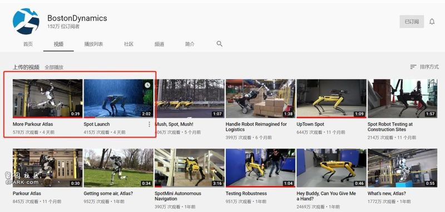Screen dimensions: 445x212
Task: Click SpotMini Autonomous Navigation title
Action: tap(177, 196)
